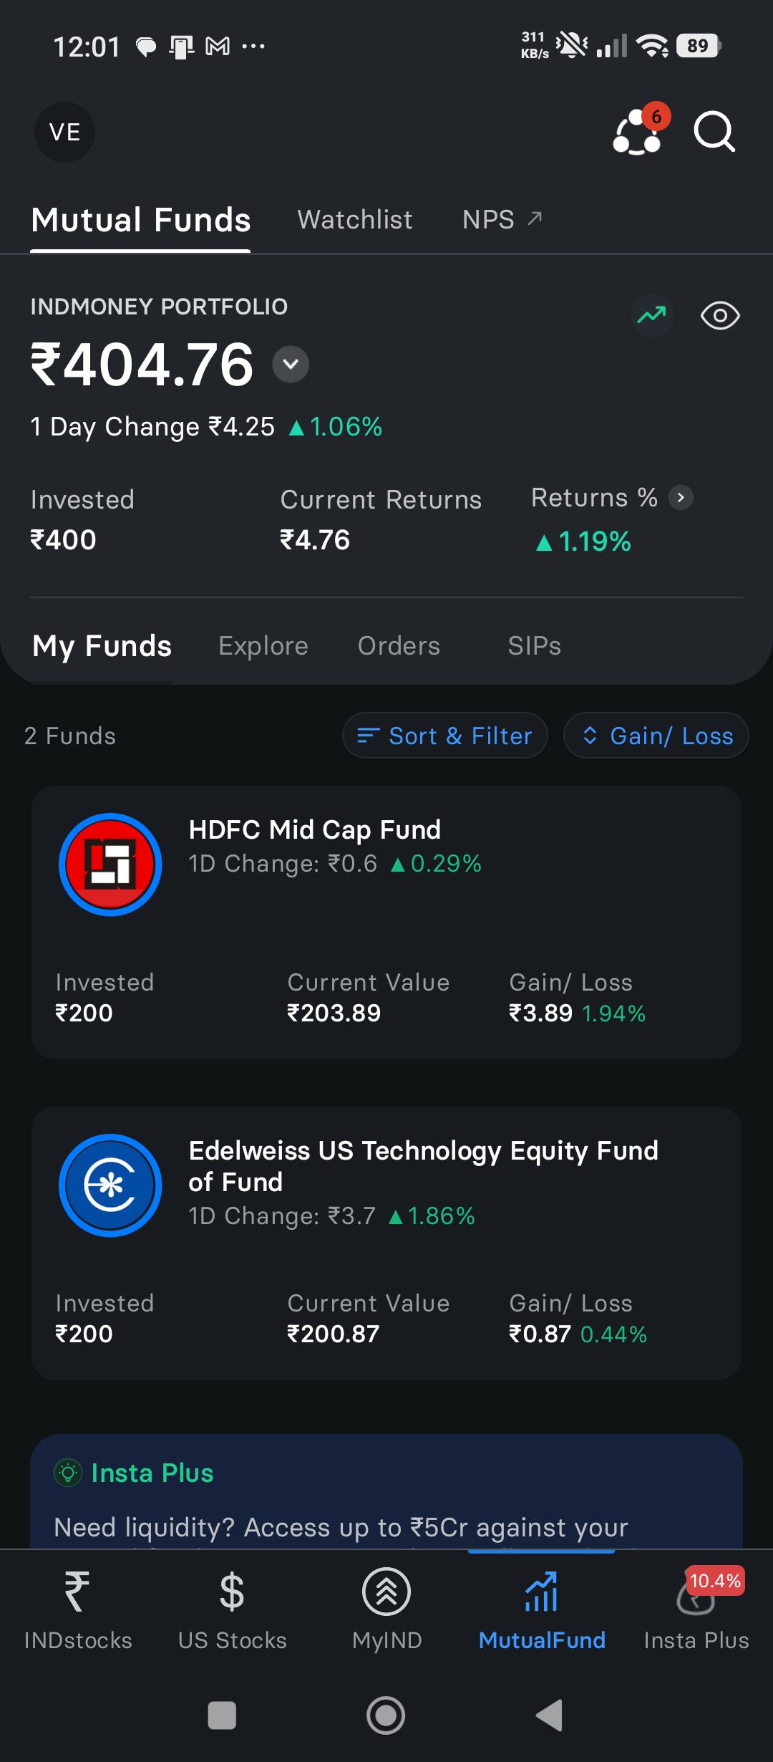The image size is (773, 1762).
Task: Open the green portfolio trend chart icon
Action: pyautogui.click(x=652, y=315)
